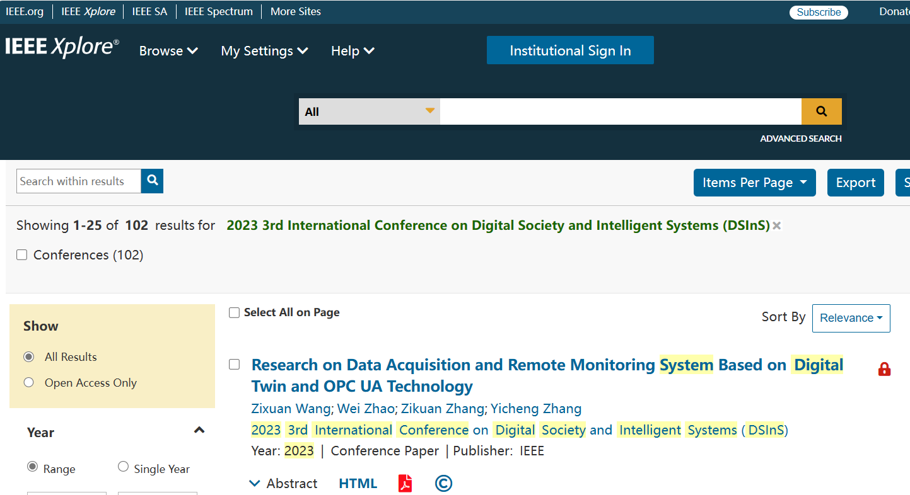Click the blue search-within-results magnifier icon
Image resolution: width=910 pixels, height=495 pixels.
[x=152, y=181]
